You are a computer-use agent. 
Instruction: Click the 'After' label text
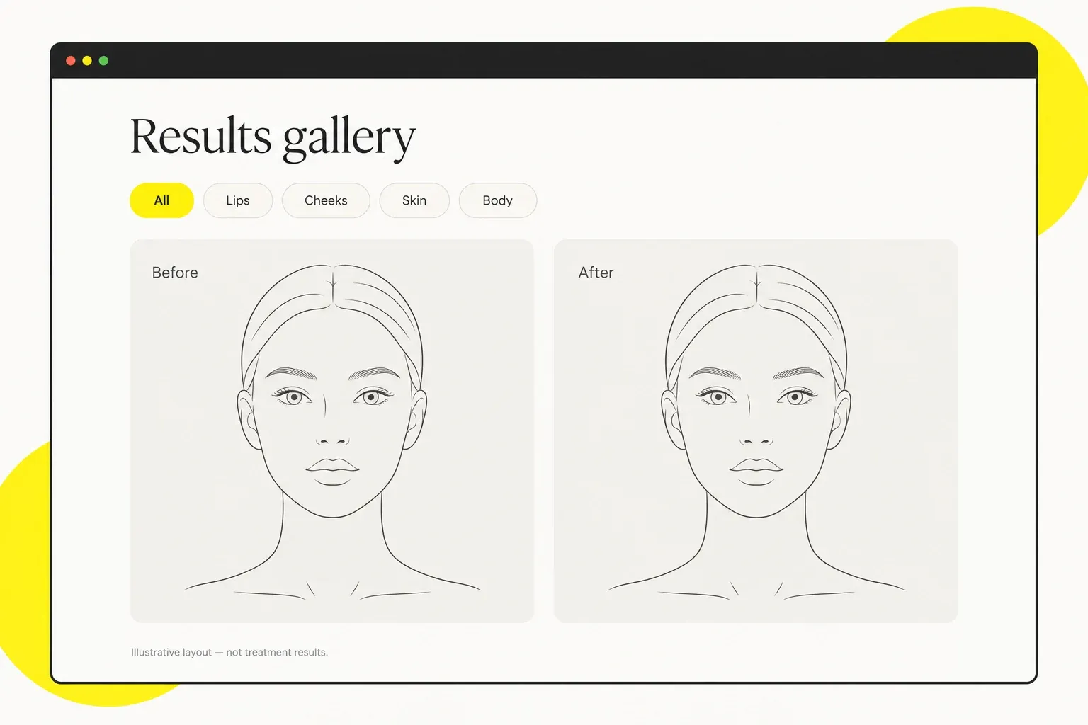point(596,273)
